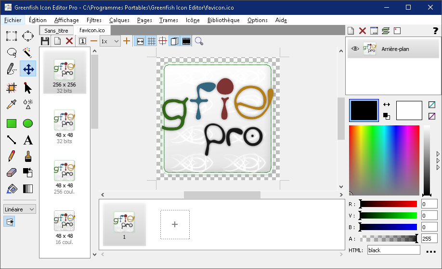Viewport: 442px width, 269px height.
Task: Click the HTML color field containing black
Action: tap(394, 250)
